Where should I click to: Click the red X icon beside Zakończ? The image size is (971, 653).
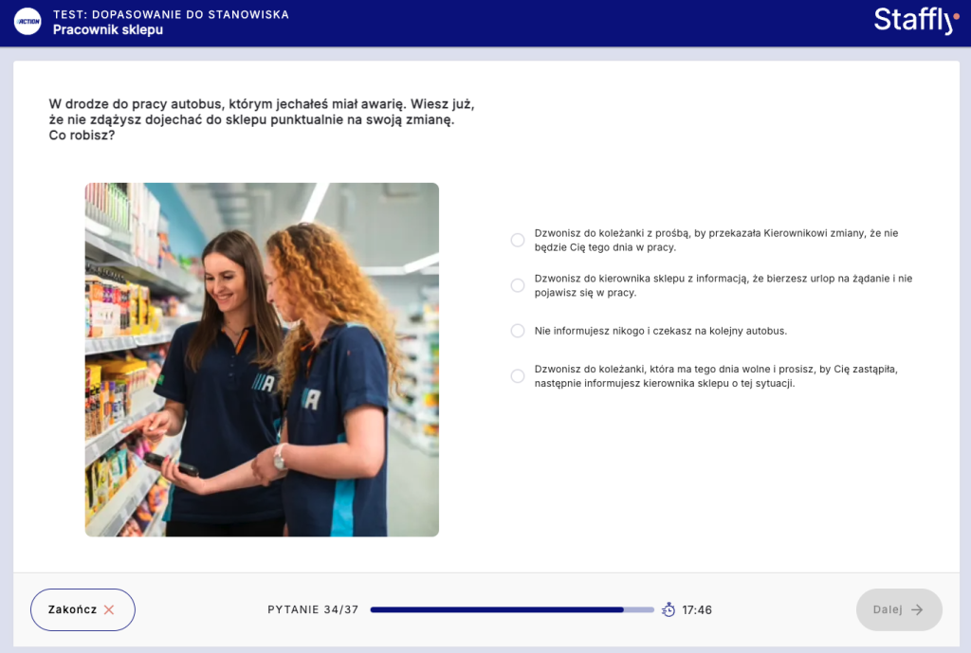[x=109, y=609]
